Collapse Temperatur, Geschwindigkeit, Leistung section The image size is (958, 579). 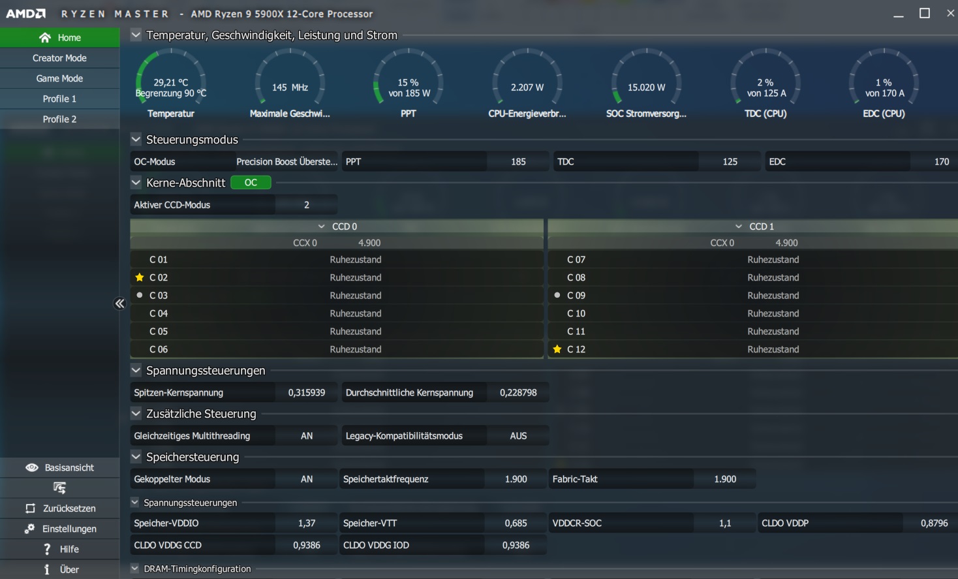click(136, 35)
